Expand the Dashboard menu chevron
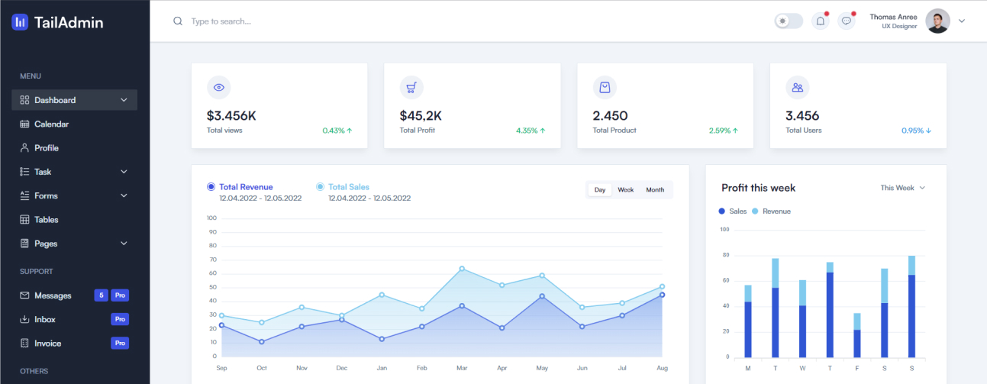Image resolution: width=987 pixels, height=384 pixels. [124, 100]
